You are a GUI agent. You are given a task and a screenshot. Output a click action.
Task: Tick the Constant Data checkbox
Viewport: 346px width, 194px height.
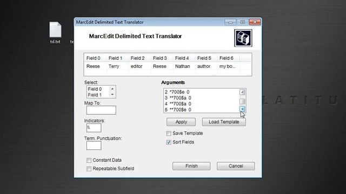pos(89,161)
